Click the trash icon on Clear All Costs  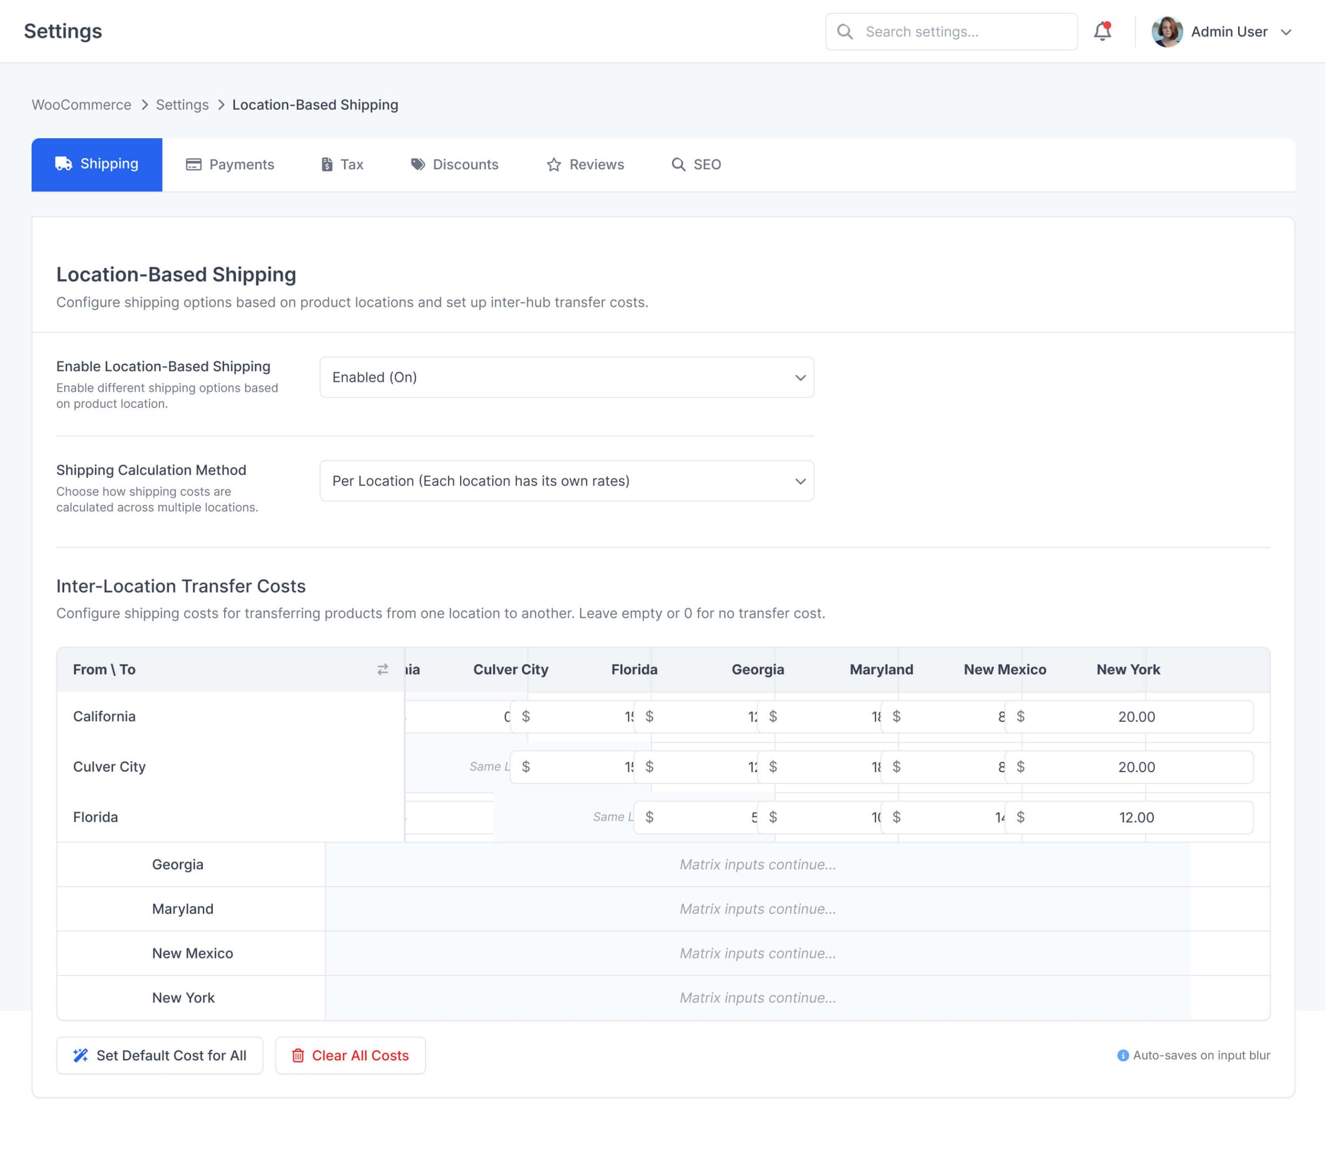[298, 1056]
